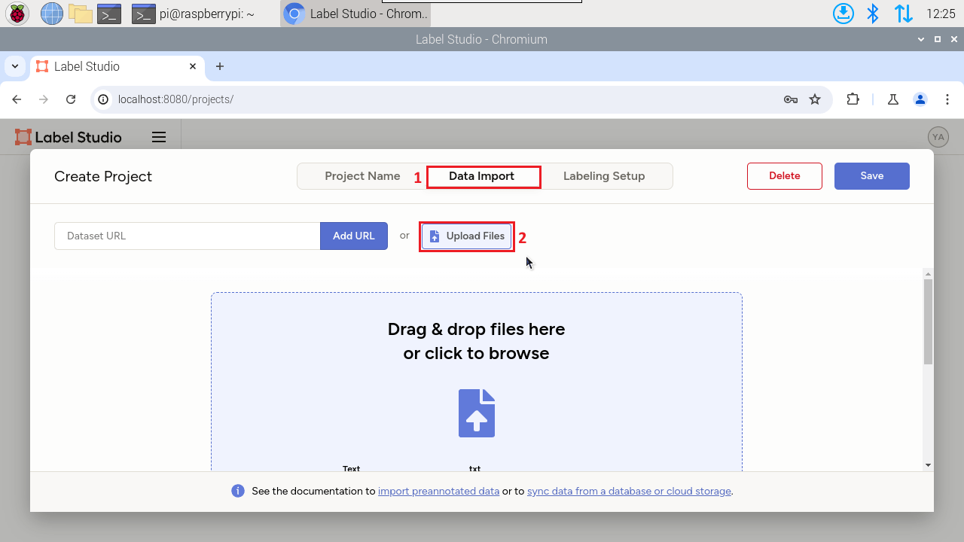Go back to the previous page

(x=17, y=99)
